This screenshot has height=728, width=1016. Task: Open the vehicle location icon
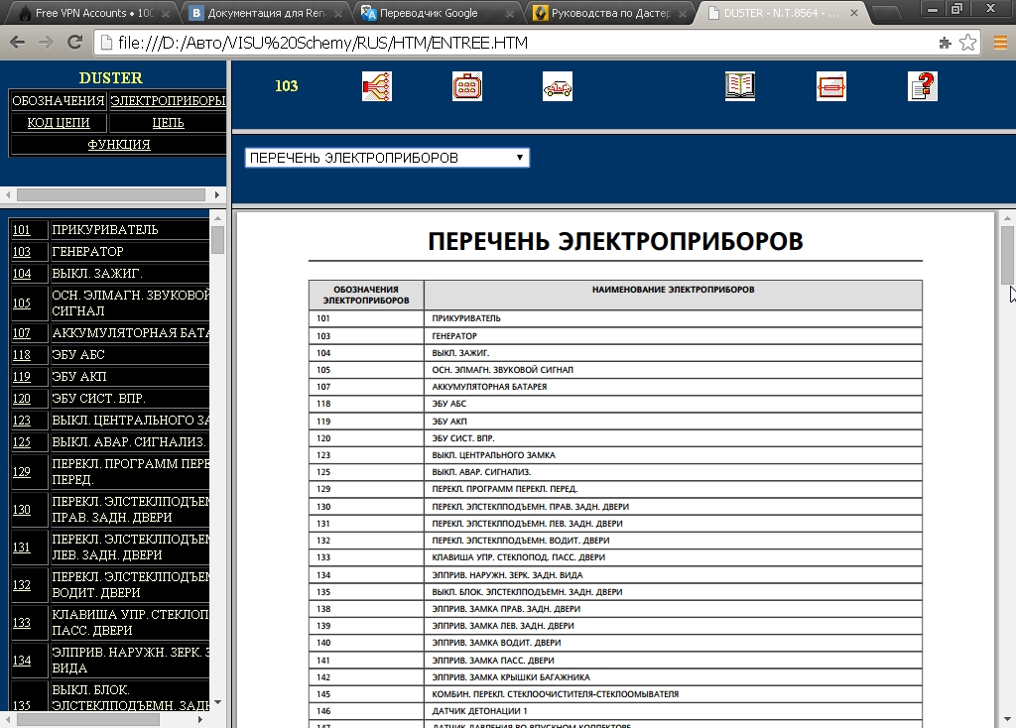tap(558, 86)
